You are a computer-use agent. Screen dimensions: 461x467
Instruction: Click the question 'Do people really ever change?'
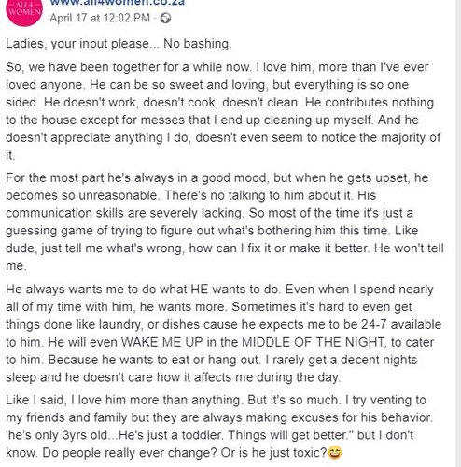coord(130,453)
